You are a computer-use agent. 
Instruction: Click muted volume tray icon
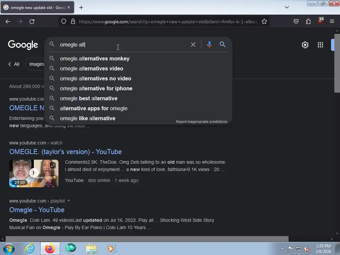click(x=306, y=249)
